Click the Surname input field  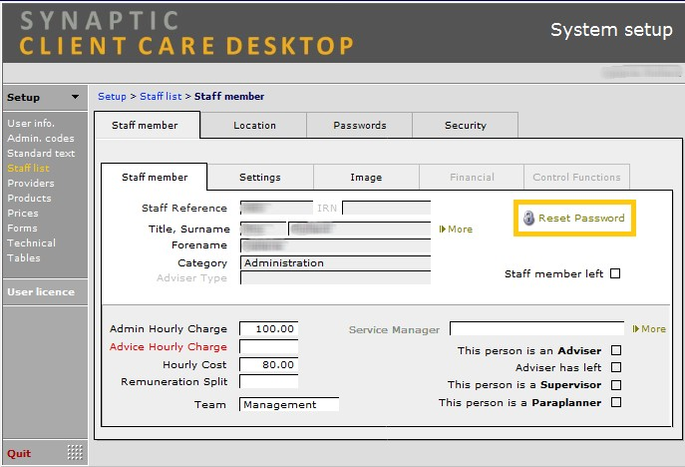point(360,229)
